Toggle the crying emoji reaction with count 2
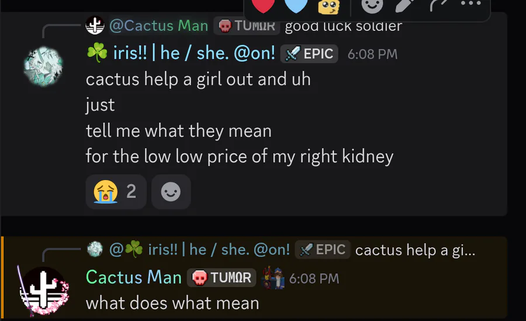The image size is (526, 321). tap(115, 191)
